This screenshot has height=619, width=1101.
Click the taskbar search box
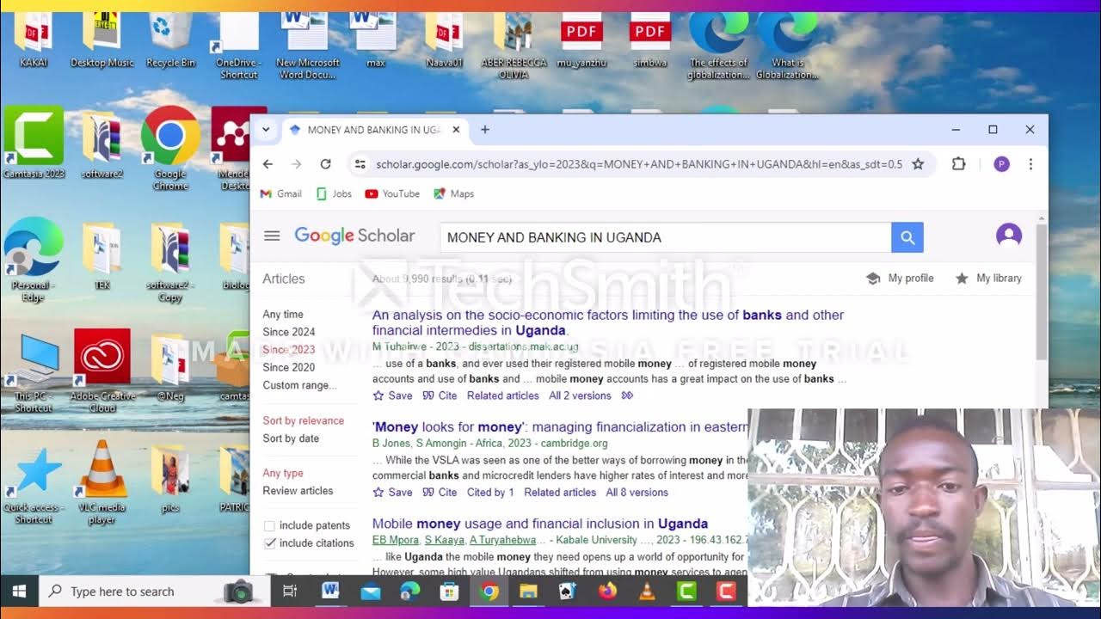[x=155, y=591]
